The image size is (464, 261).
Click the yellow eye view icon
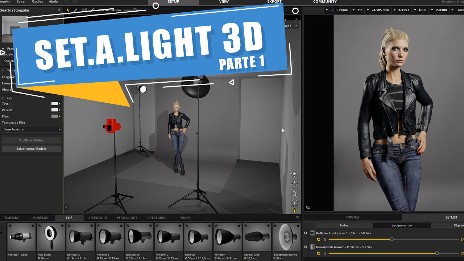point(294,210)
